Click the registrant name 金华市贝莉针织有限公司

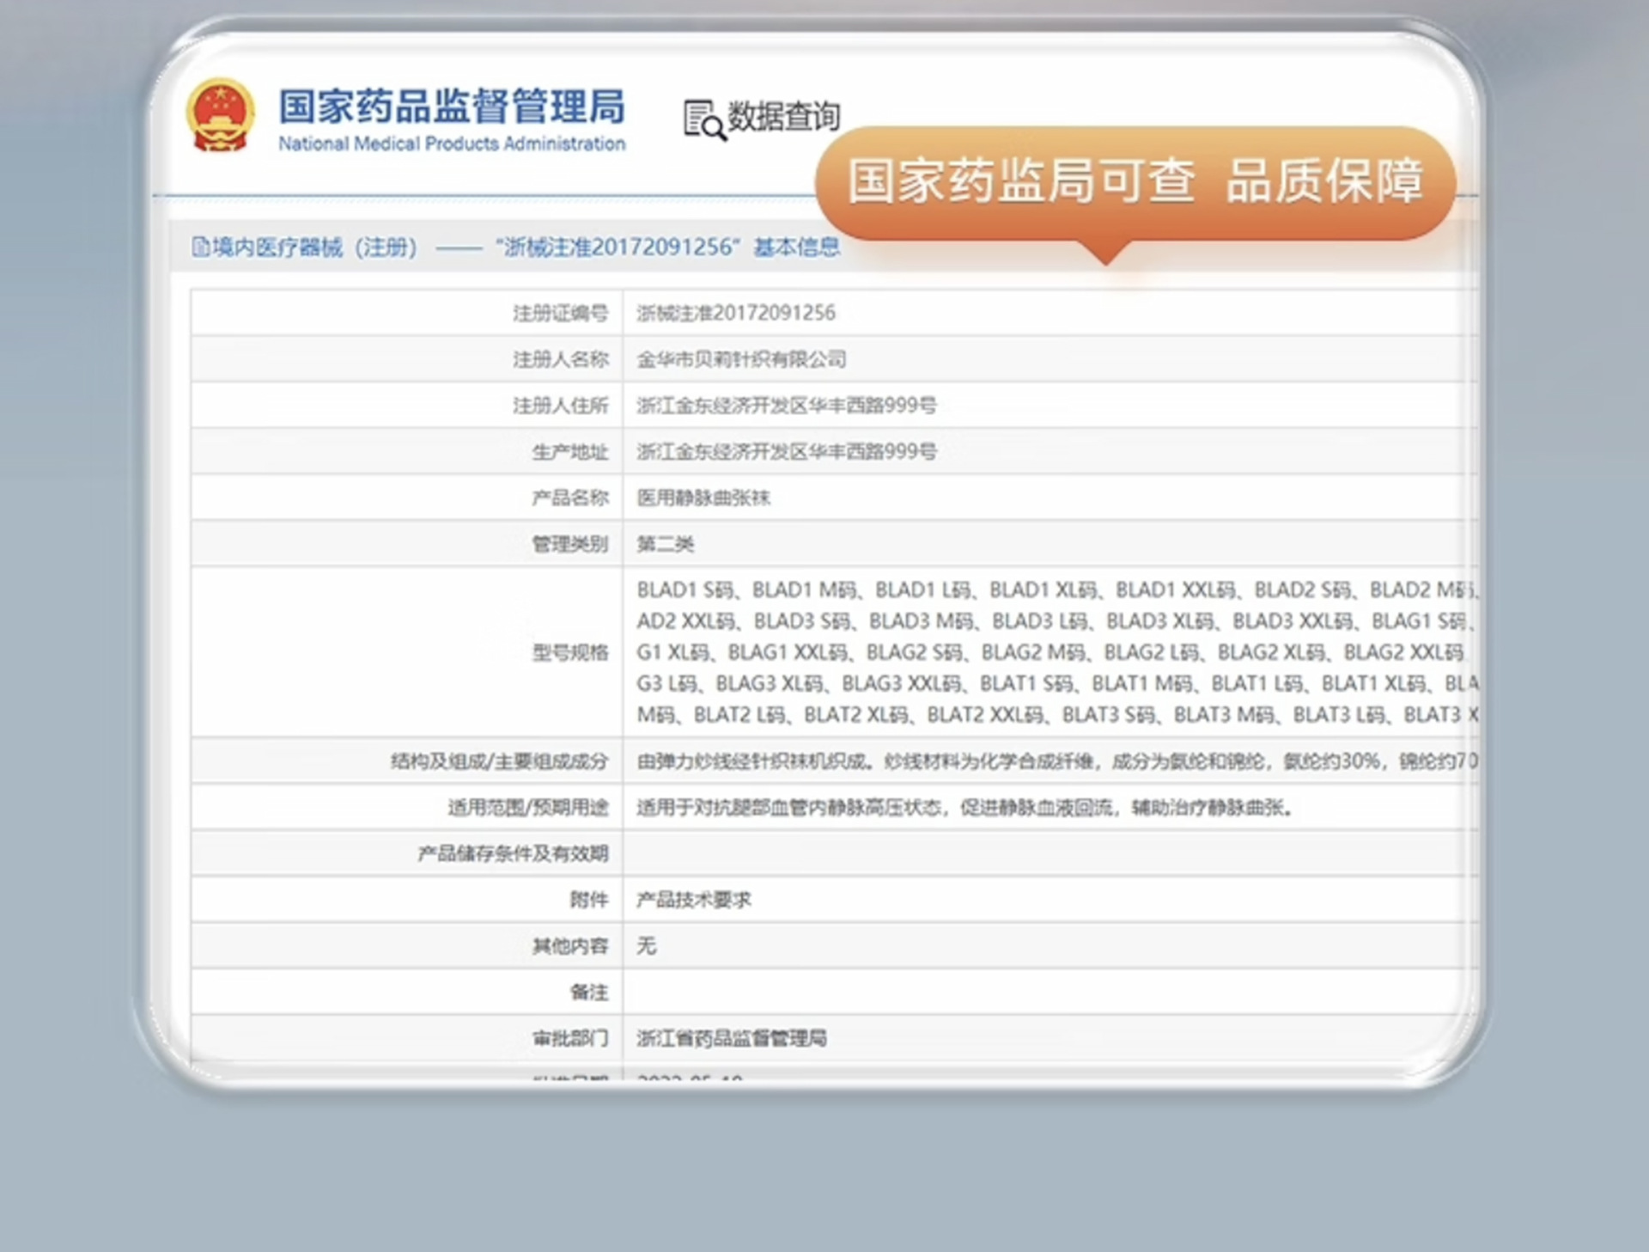(x=740, y=359)
